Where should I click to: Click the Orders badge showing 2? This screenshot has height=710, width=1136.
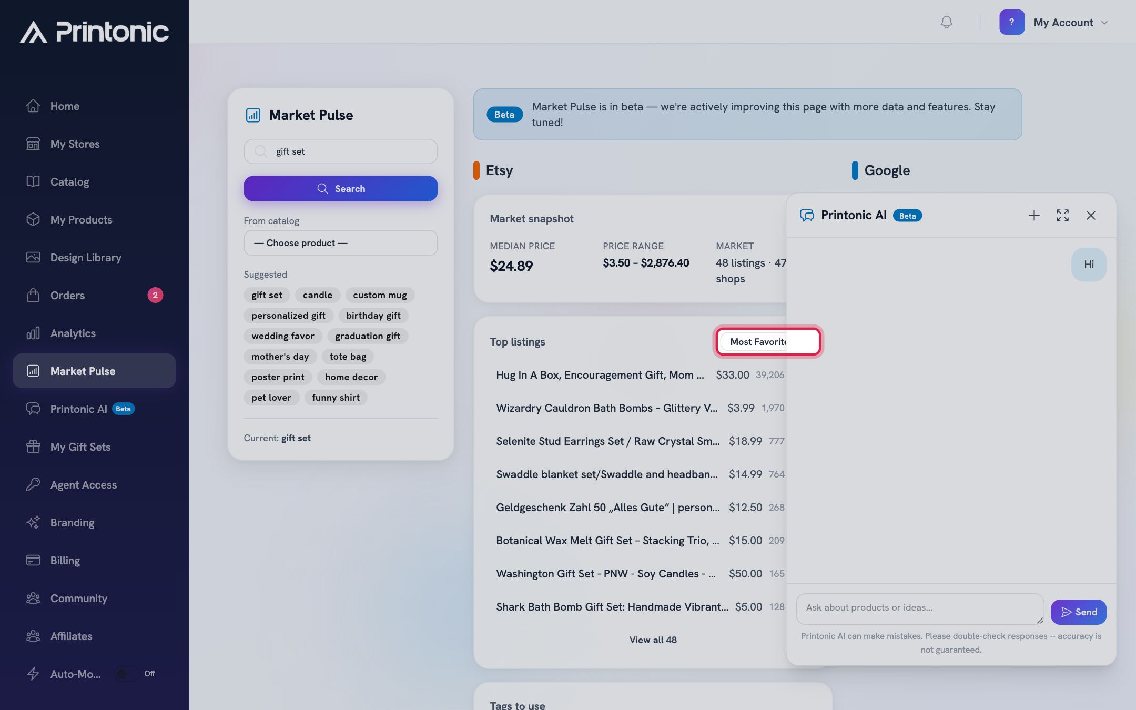(155, 295)
